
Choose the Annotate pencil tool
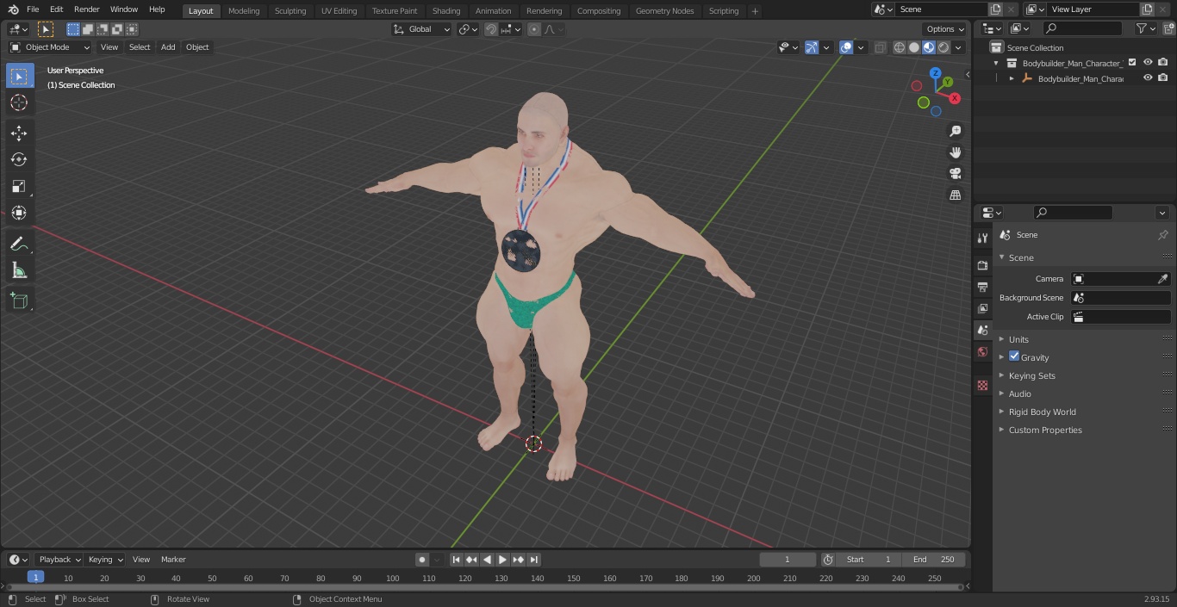(x=19, y=245)
